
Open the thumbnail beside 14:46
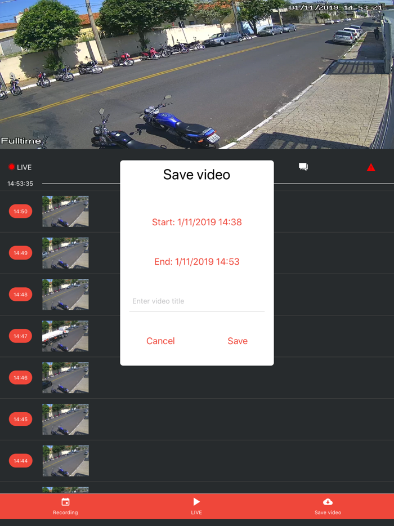pos(65,377)
